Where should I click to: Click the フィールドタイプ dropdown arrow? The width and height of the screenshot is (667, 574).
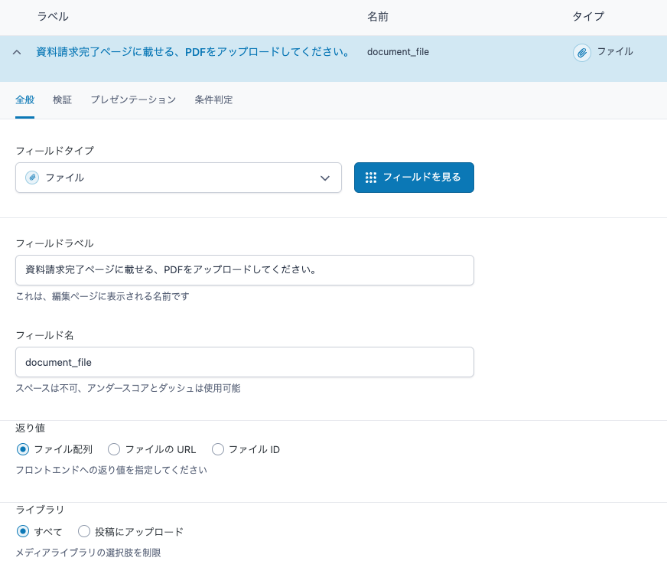point(325,178)
